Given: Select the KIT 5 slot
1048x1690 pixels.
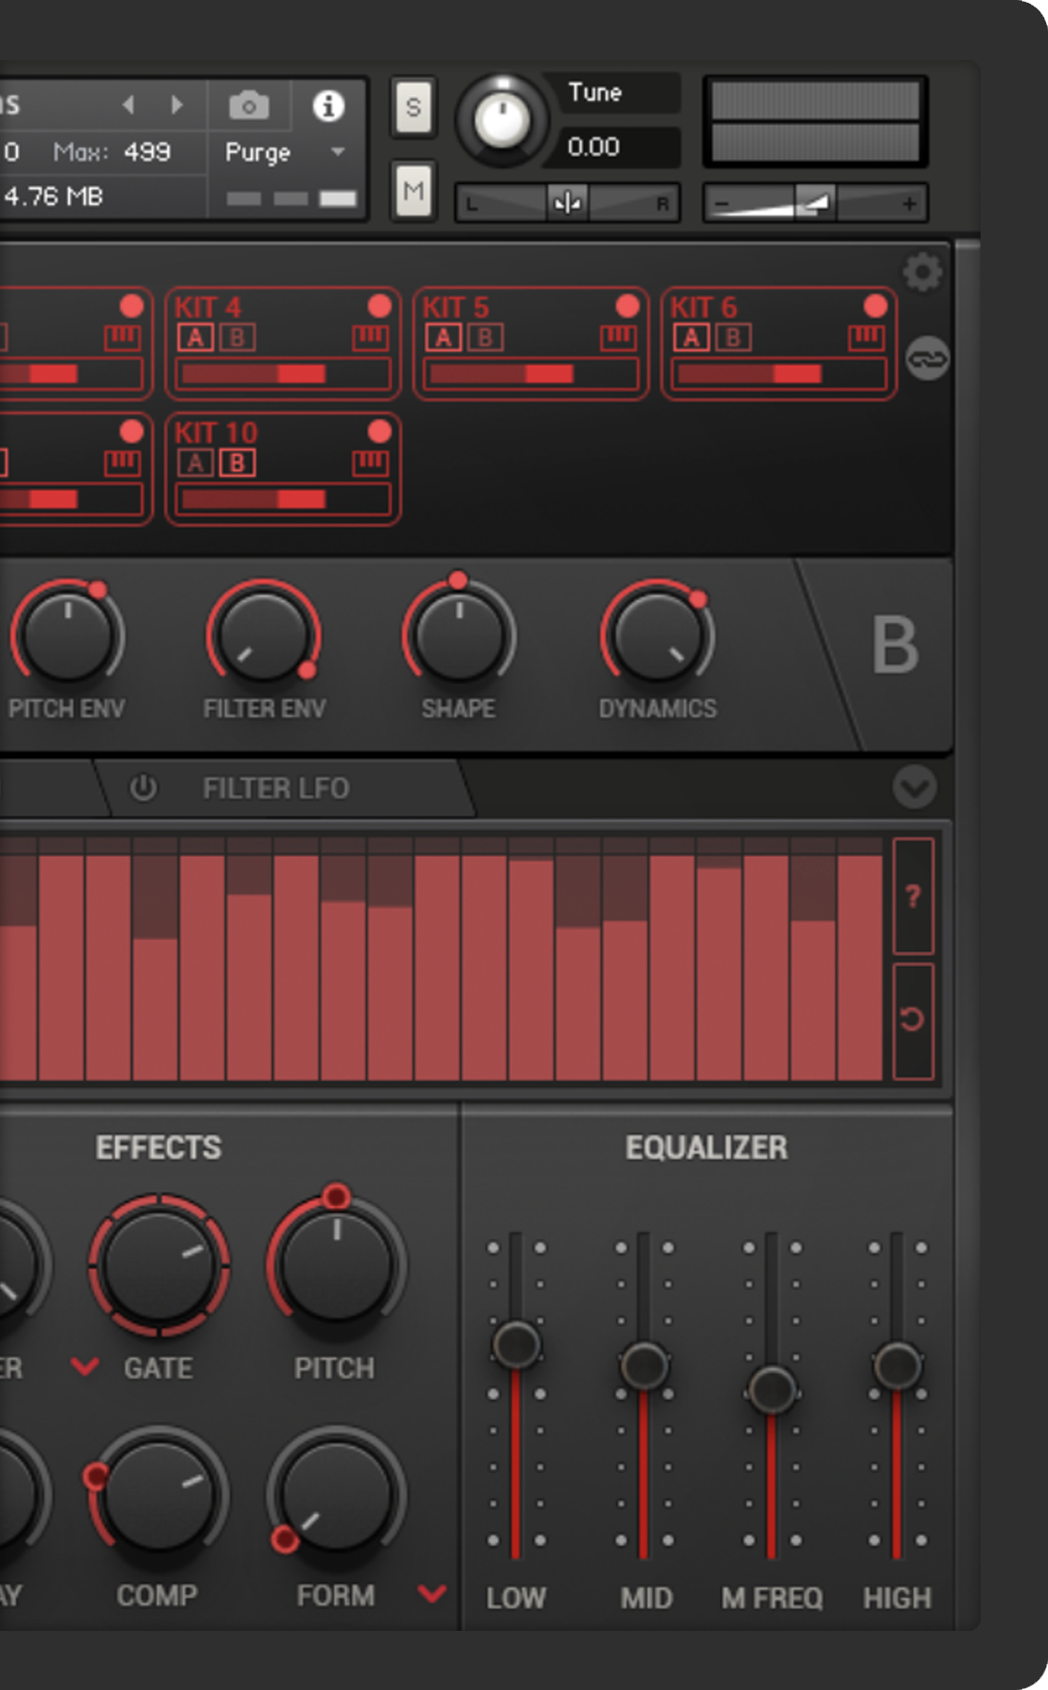Looking at the screenshot, I should point(531,343).
